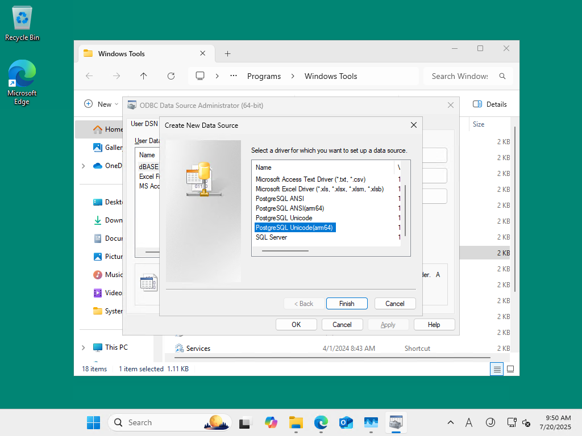This screenshot has height=436, width=582.
Task: Open Pictures in the navigation pane
Action: click(107, 257)
